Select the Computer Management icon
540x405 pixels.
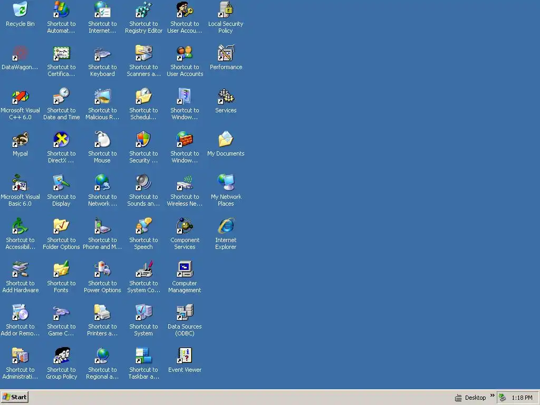click(x=185, y=269)
